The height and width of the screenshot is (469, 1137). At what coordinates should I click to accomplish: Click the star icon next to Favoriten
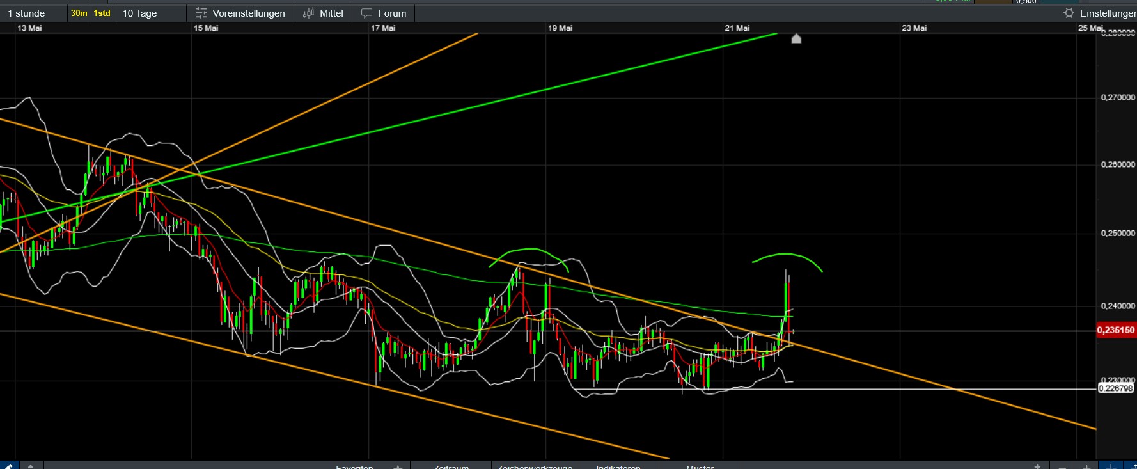(398, 466)
